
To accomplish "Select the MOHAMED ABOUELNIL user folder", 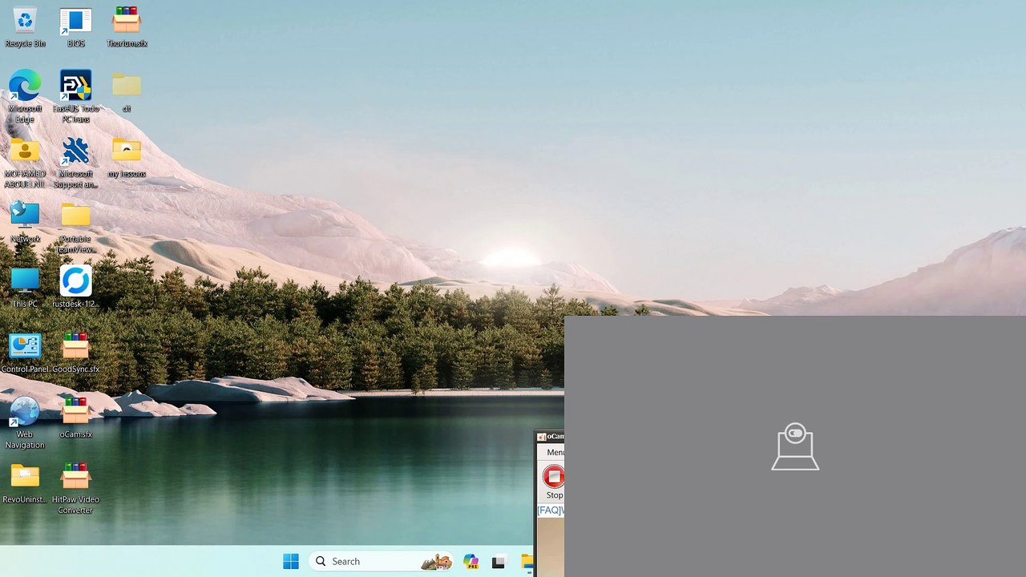I will [25, 163].
